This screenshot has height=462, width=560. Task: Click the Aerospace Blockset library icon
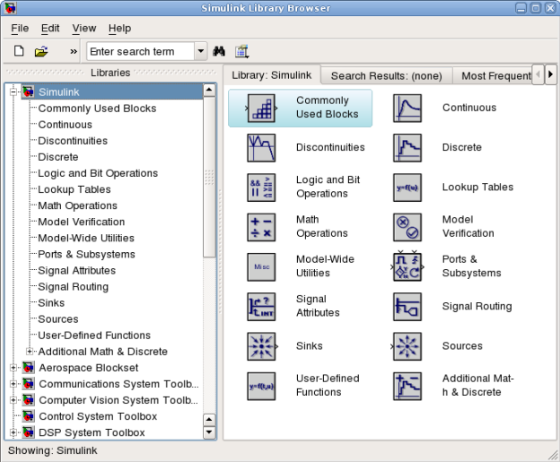(x=28, y=368)
